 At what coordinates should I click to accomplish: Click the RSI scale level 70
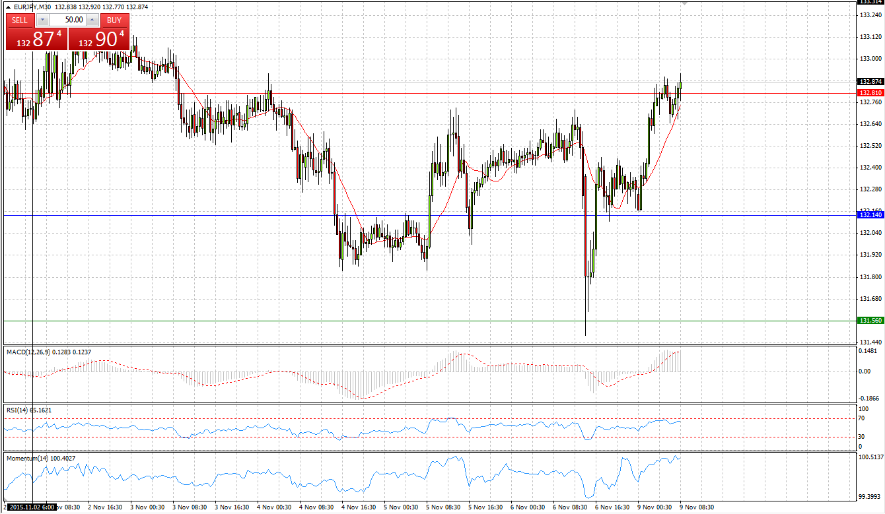pyautogui.click(x=862, y=418)
